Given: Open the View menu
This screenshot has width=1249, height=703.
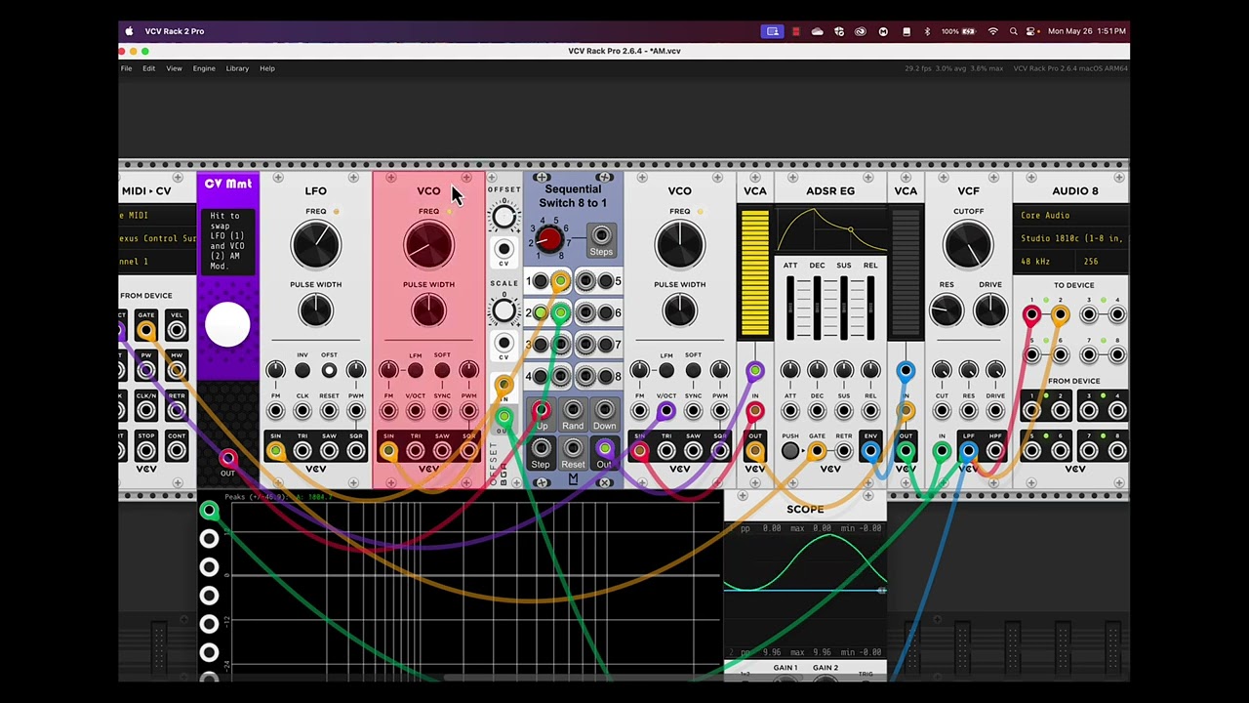Looking at the screenshot, I should coord(174,68).
